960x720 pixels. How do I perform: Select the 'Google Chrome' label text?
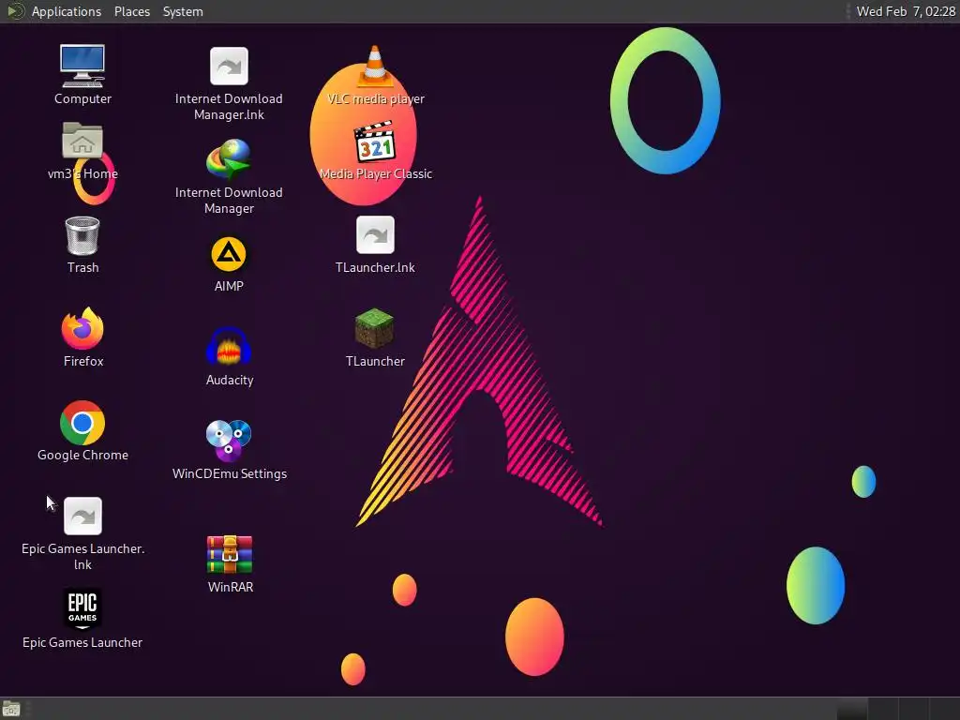coord(82,455)
